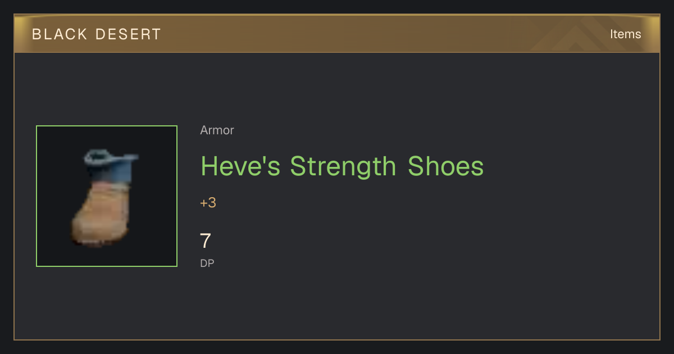Click the word "Shoes" in the title
Viewport: 674px width, 354px height.
click(x=445, y=166)
